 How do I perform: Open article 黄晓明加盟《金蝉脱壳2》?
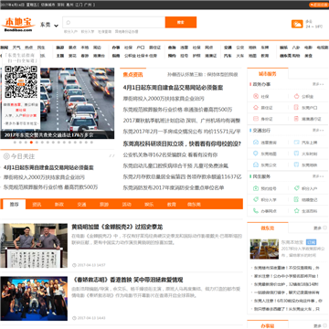117,227
